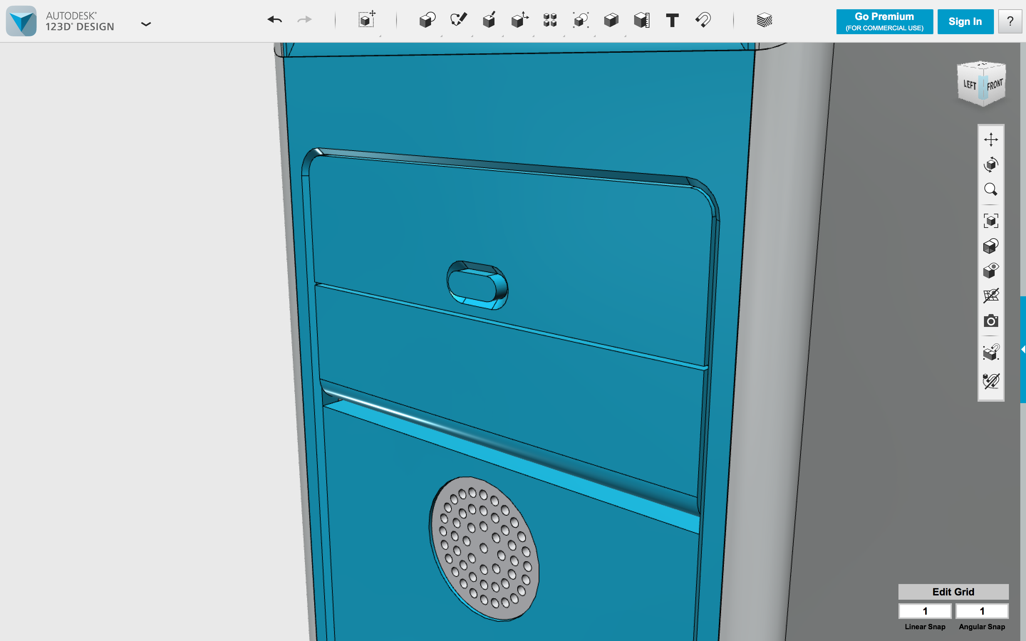Take a screenshot with camera icon
The width and height of the screenshot is (1026, 641).
pos(990,321)
